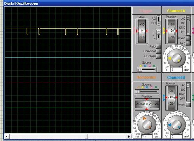Viewport: 194px width, 141px height.
Task: Click Channel A volts value field showing 5
Action: click(x=177, y=70)
